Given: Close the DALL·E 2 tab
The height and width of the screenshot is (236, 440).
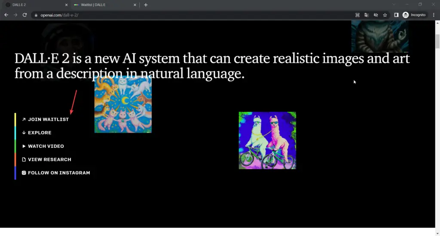Looking at the screenshot, I should coord(67,5).
